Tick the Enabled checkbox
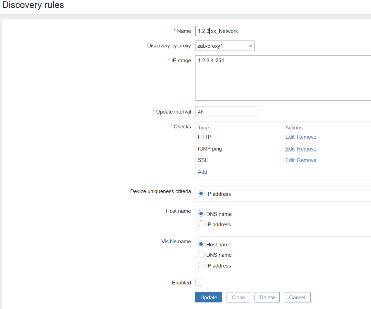 [199, 282]
